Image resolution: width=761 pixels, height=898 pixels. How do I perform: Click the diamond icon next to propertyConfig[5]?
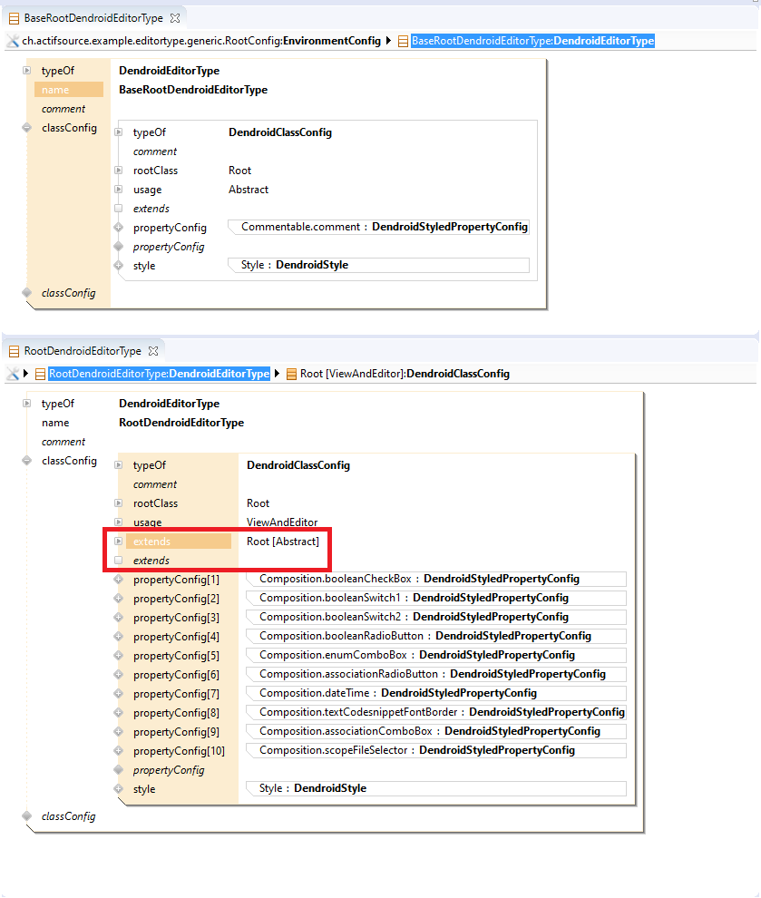[120, 655]
